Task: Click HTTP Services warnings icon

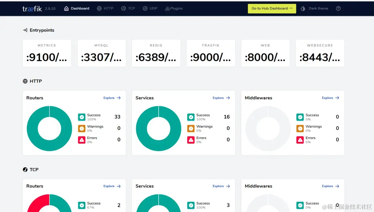Action: [x=191, y=129]
